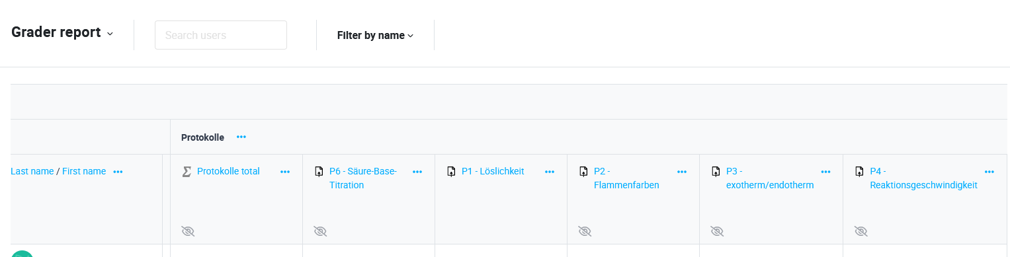Click assignment icon beside P4 Reaktionsgeschwindigkeit

coord(859,172)
